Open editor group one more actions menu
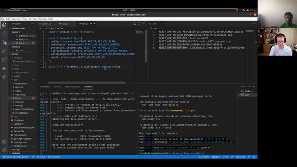 click(x=143, y=24)
